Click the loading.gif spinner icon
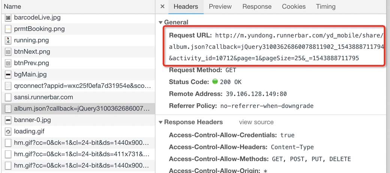Viewport: 390px width, 173px height. [8, 131]
